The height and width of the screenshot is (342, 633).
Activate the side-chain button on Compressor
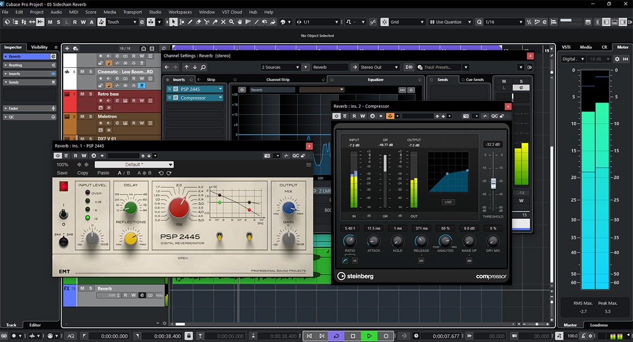tap(390, 116)
